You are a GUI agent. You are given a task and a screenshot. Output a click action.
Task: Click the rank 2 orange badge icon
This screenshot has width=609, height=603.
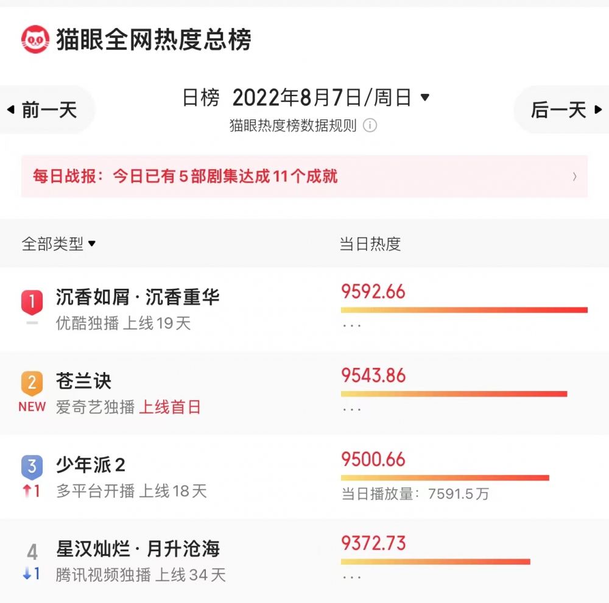pyautogui.click(x=32, y=384)
